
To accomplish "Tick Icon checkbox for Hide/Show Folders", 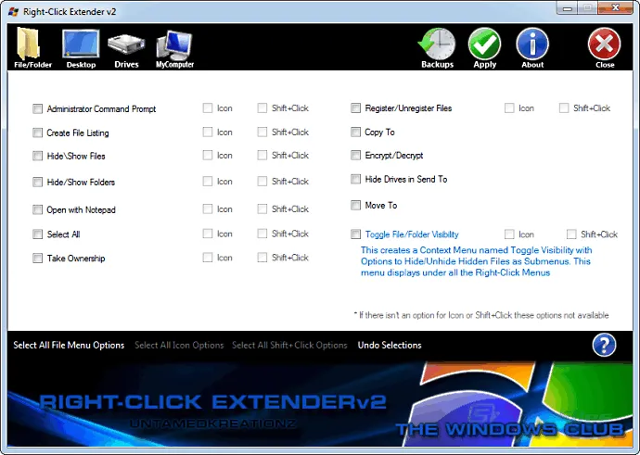I will tap(208, 182).
